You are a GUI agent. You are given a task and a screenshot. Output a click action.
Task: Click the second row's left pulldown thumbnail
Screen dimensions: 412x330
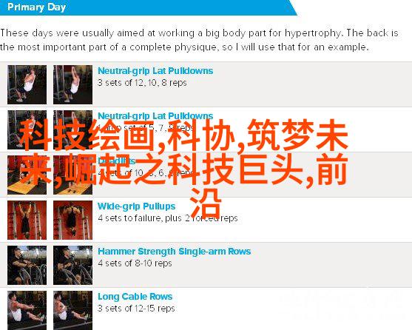(27, 129)
